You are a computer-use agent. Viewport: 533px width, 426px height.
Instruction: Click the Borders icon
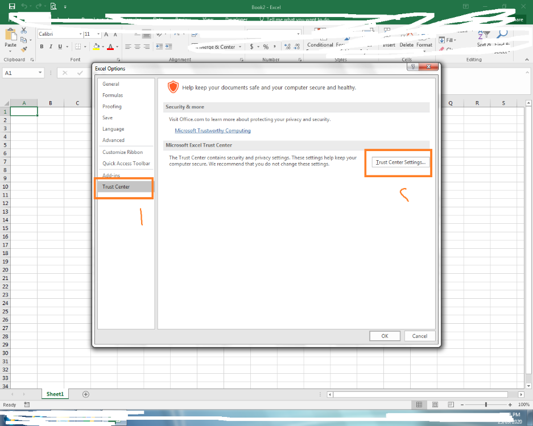coord(78,47)
